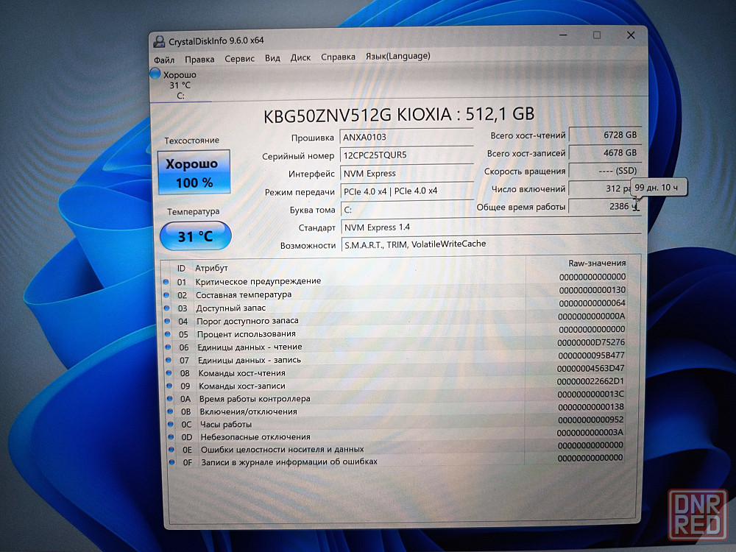Click the CrystalDiskInfo app icon in title bar

[x=159, y=42]
